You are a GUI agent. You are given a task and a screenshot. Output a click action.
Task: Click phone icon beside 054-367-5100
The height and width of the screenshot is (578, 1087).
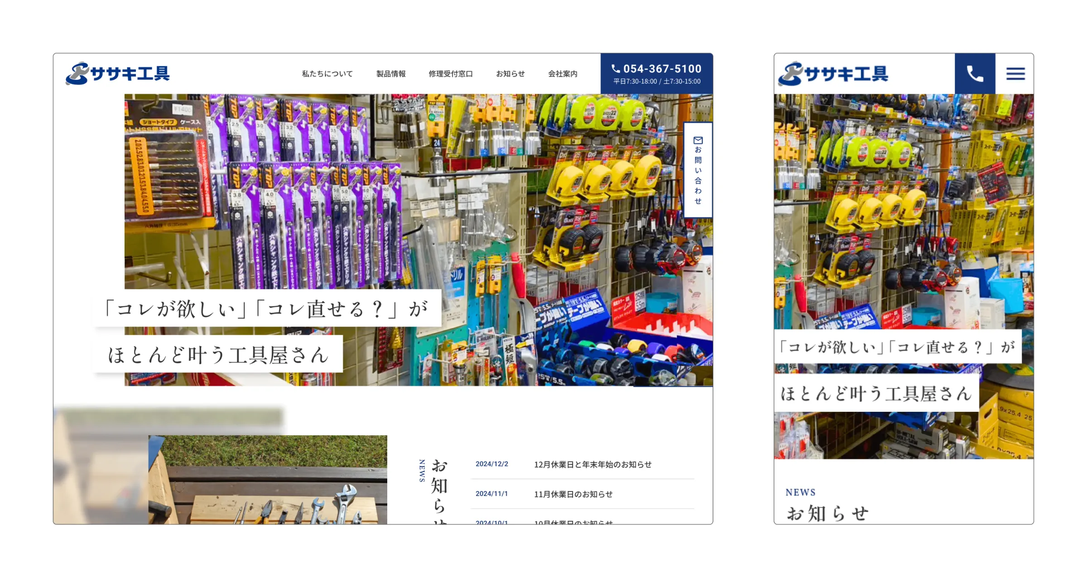click(616, 68)
